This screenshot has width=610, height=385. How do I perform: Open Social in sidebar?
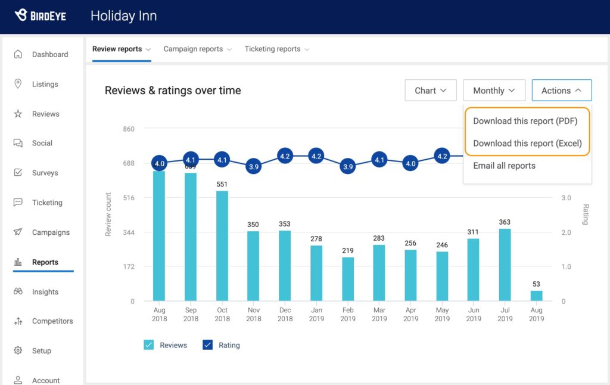point(42,143)
